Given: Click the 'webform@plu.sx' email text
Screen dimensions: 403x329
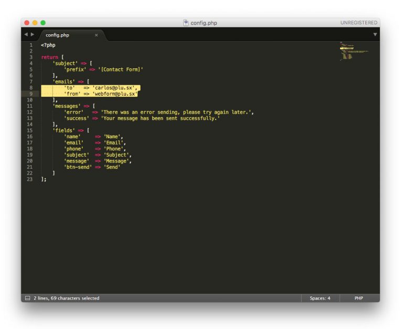Looking at the screenshot, I should pyautogui.click(x=115, y=94).
